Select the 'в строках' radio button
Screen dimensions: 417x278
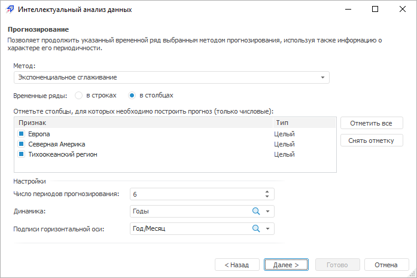click(x=78, y=95)
